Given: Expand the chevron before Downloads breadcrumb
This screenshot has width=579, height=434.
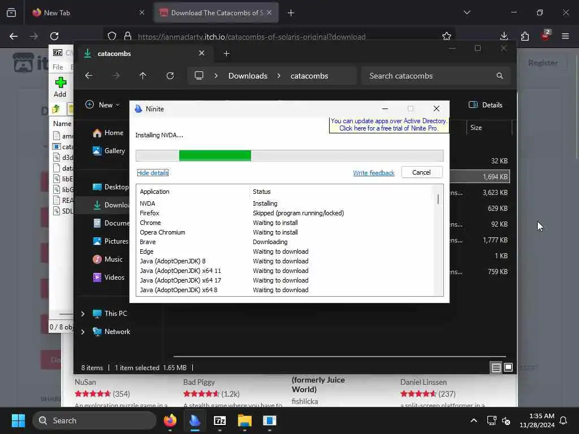Looking at the screenshot, I should (216, 76).
